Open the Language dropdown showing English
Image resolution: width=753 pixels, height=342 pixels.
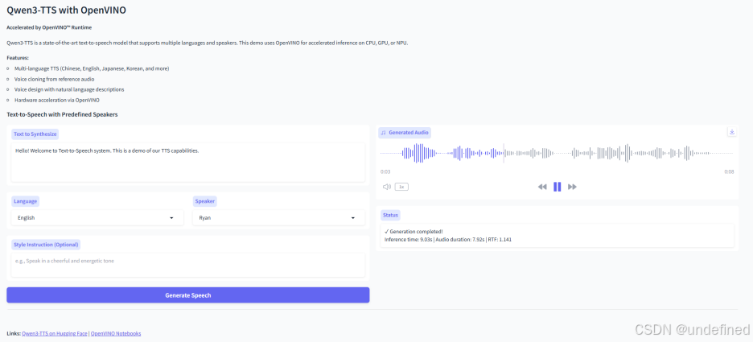coord(97,217)
